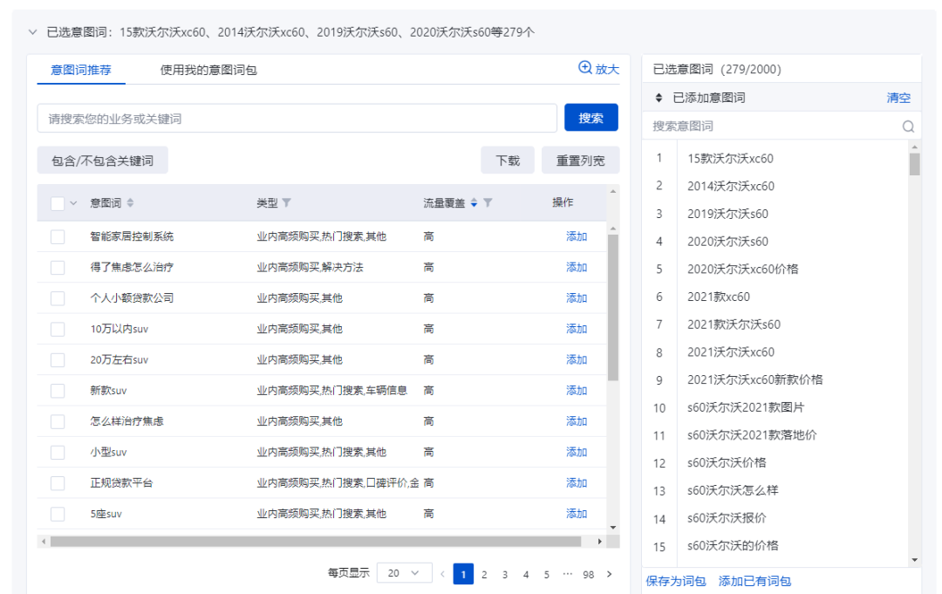Viewport: 942px width, 594px height.
Task: Check the box for 正规贷款平台
Action: (58, 483)
